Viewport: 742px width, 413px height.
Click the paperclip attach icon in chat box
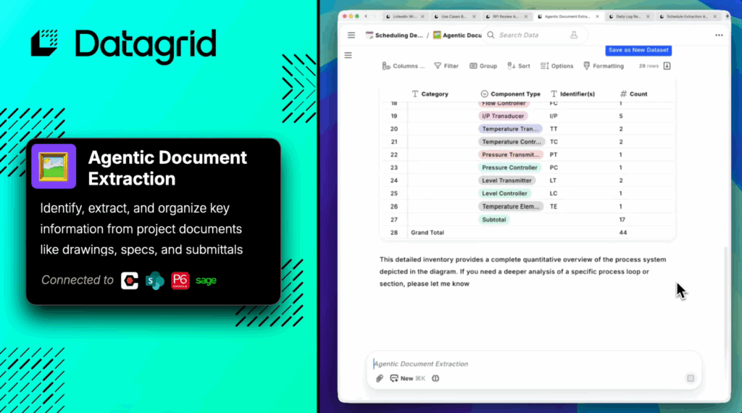(x=379, y=378)
